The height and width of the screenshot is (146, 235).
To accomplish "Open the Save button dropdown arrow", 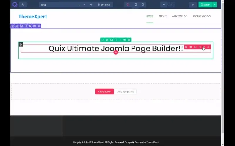I will [215, 4].
